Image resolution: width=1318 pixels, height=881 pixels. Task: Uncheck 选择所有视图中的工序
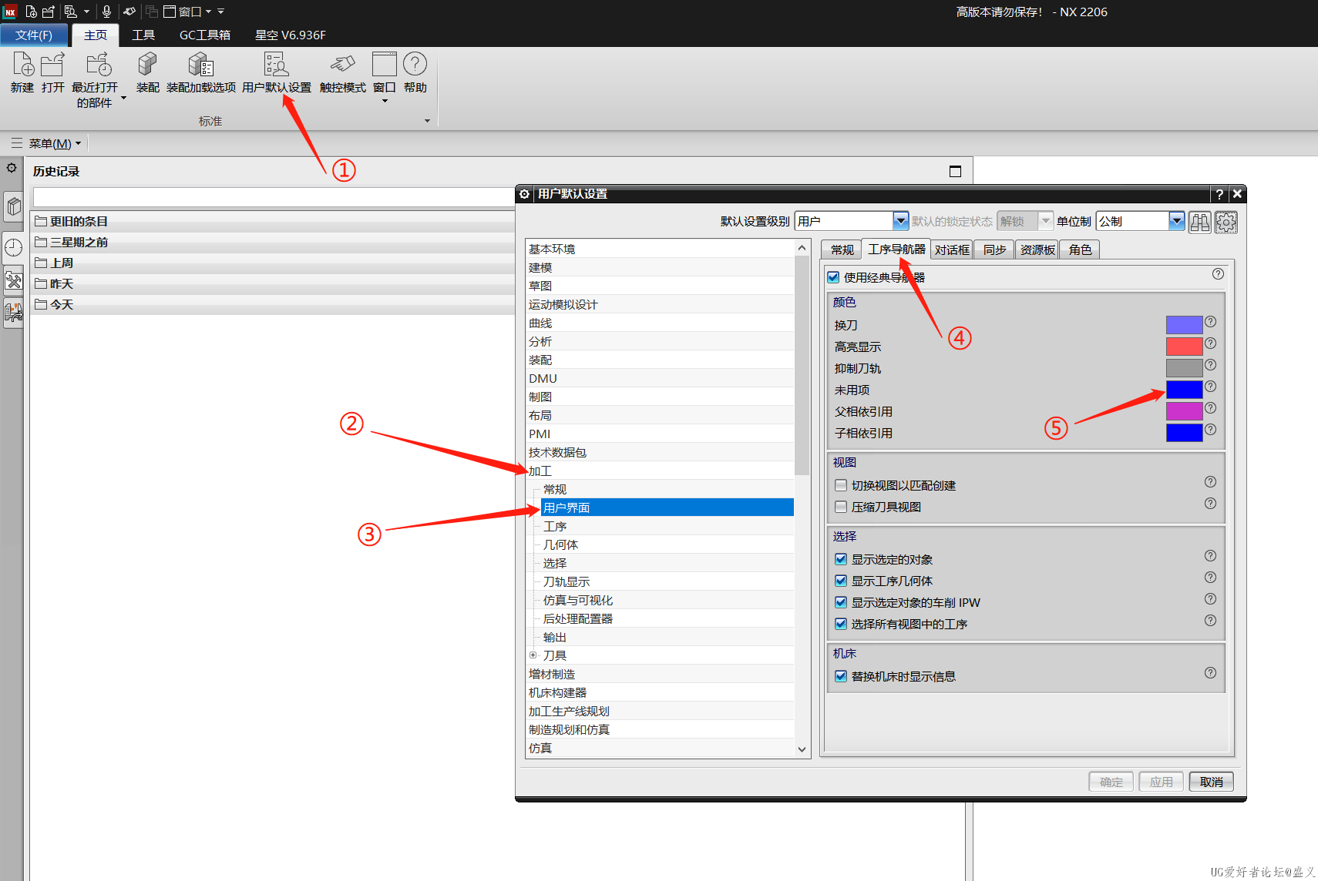point(841,624)
